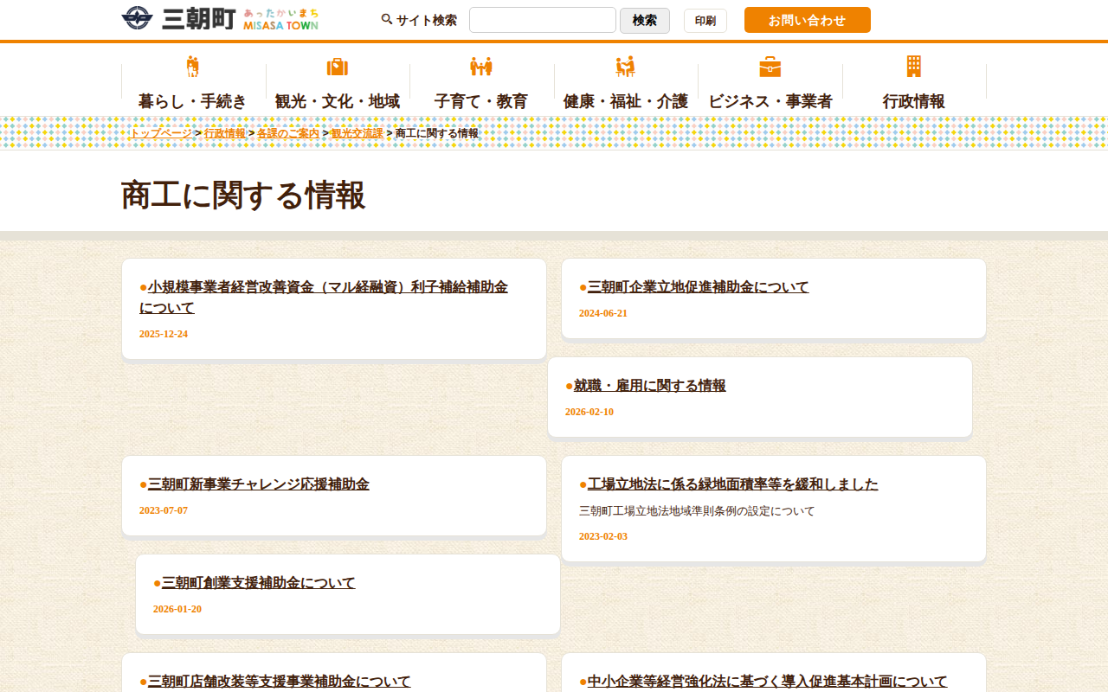This screenshot has height=692, width=1108.
Task: Click the text 三朝町工場立地法地域準則条例の設定について
Action: click(x=697, y=511)
